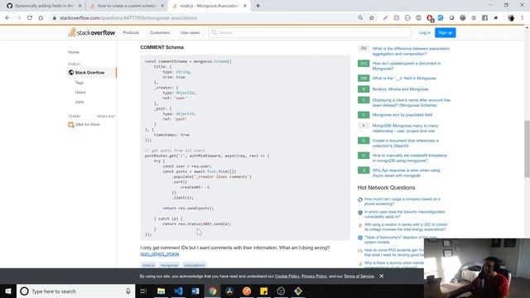530x298 pixels.
Task: Open related question manually set createdAt timestamp
Action: click(409, 158)
